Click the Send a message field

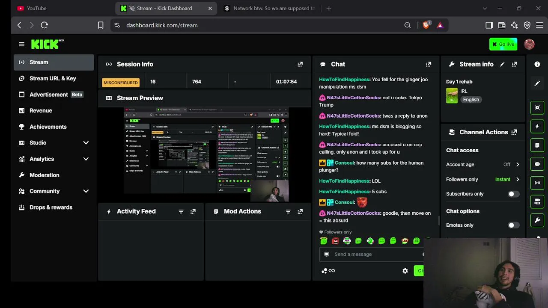(x=371, y=254)
